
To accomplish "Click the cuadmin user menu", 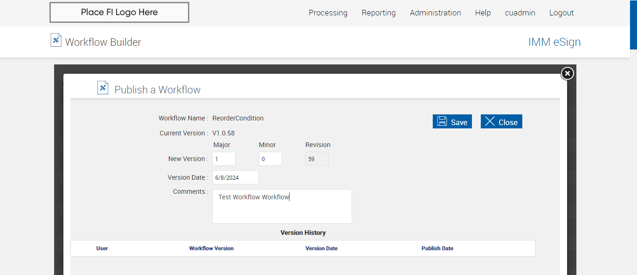I will [520, 13].
